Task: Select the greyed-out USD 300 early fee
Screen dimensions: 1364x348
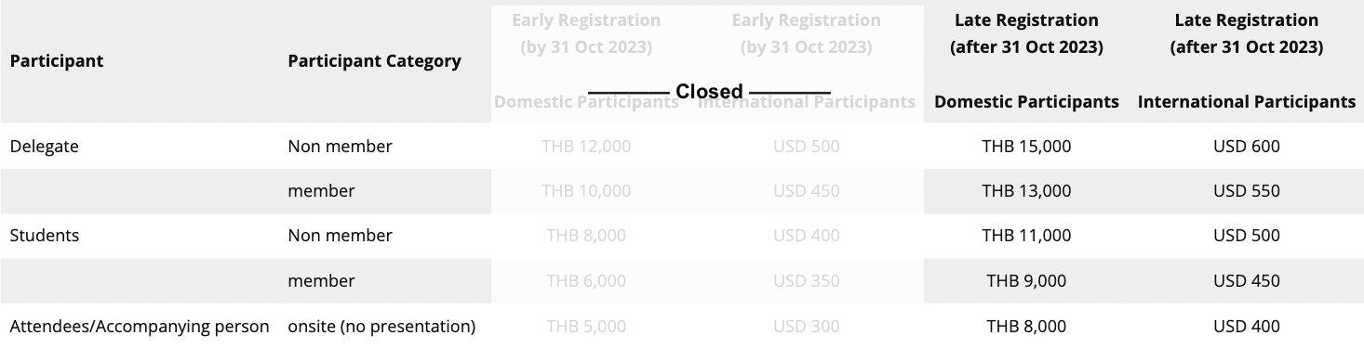Action: [x=806, y=327]
